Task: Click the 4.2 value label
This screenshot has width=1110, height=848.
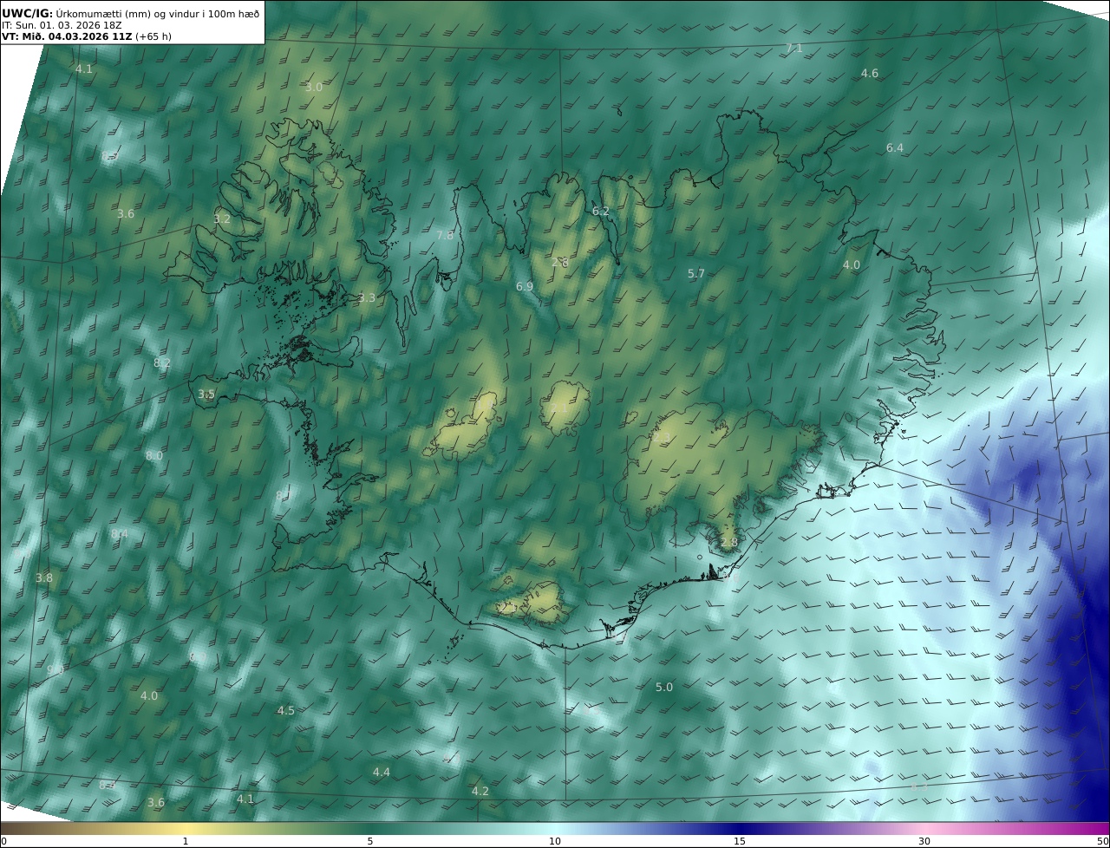Action: click(x=480, y=792)
